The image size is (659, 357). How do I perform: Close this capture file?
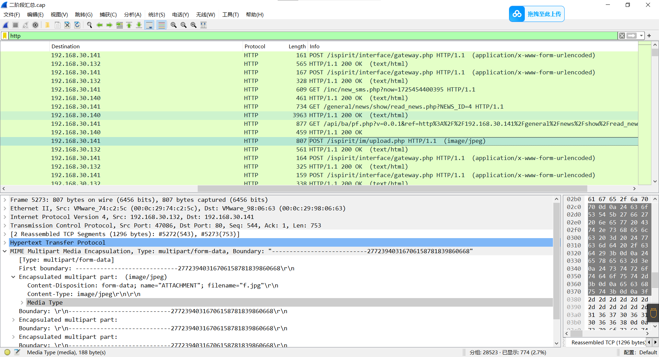click(x=67, y=25)
